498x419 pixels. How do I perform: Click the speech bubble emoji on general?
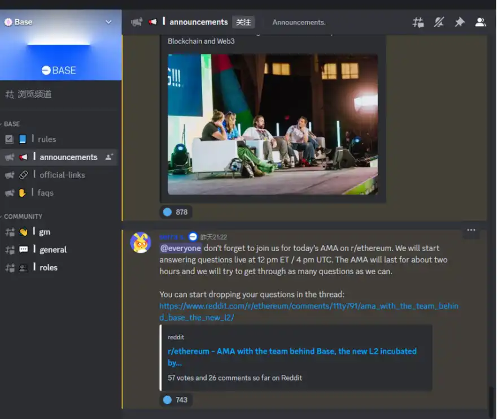pyautogui.click(x=23, y=249)
